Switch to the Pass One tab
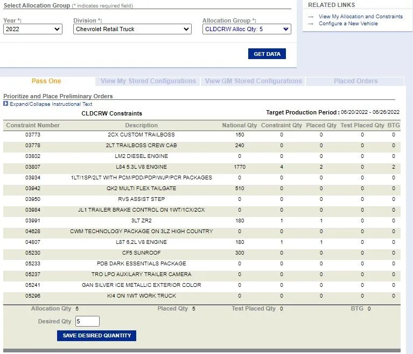This screenshot has width=413, height=354. click(46, 81)
